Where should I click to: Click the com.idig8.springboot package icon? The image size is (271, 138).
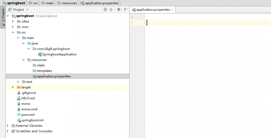(x=34, y=49)
